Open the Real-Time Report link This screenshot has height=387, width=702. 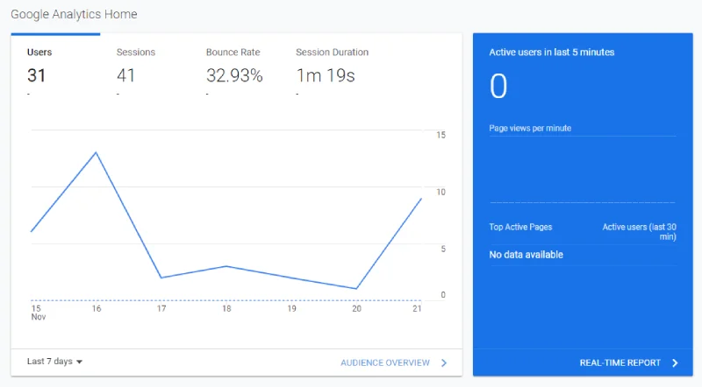pyautogui.click(x=620, y=362)
